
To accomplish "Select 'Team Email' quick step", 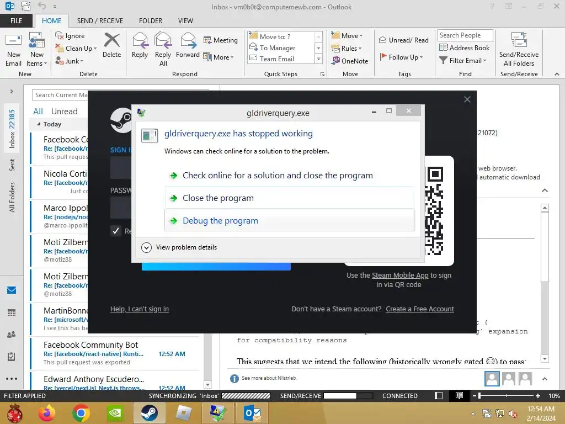I will click(x=281, y=59).
